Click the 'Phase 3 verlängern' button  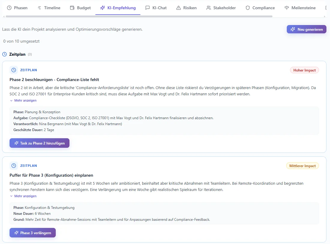click(x=32, y=233)
